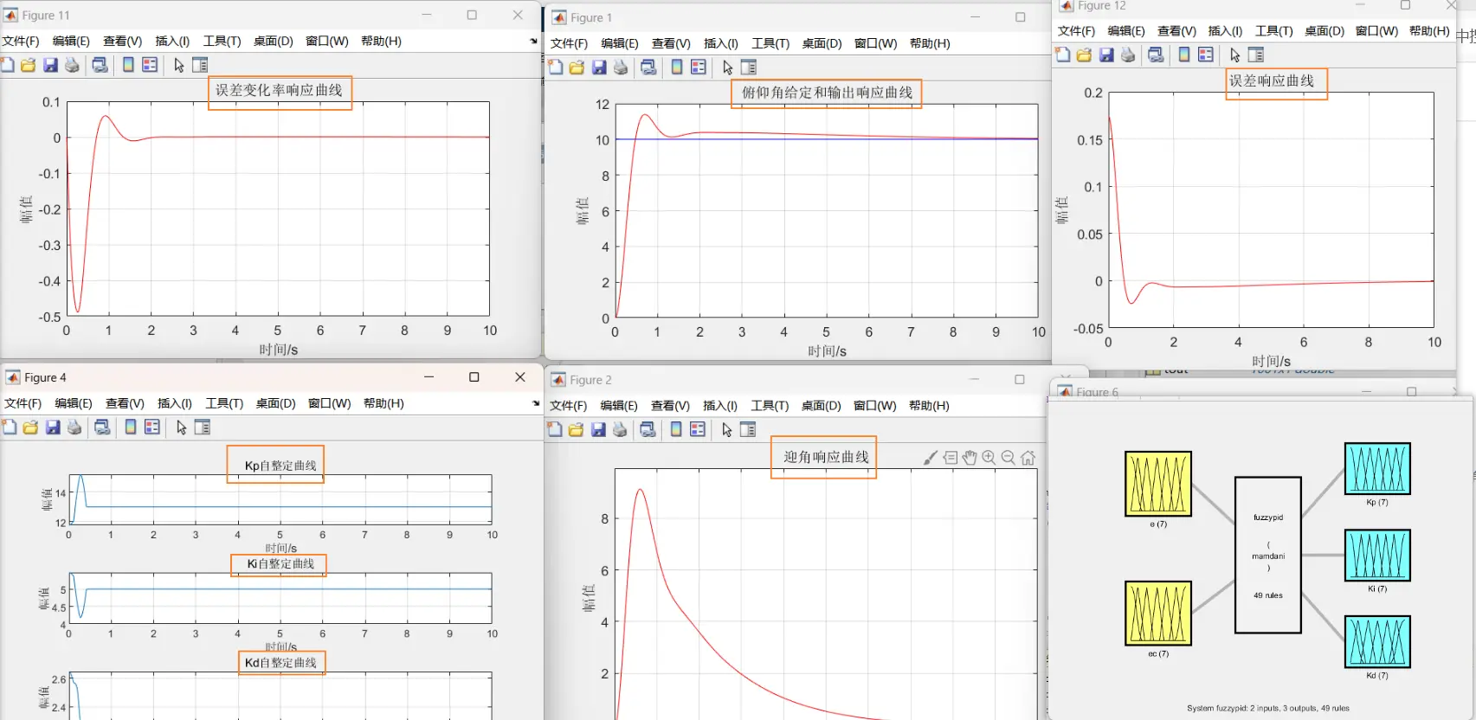Open 编辑(E) menu in Figure 11
This screenshot has height=720, width=1476.
71,41
